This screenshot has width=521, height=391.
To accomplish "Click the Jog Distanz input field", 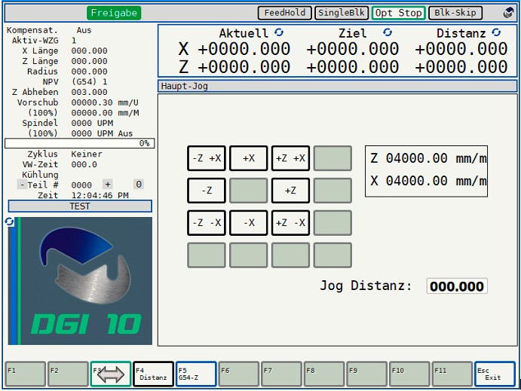I will pyautogui.click(x=457, y=286).
